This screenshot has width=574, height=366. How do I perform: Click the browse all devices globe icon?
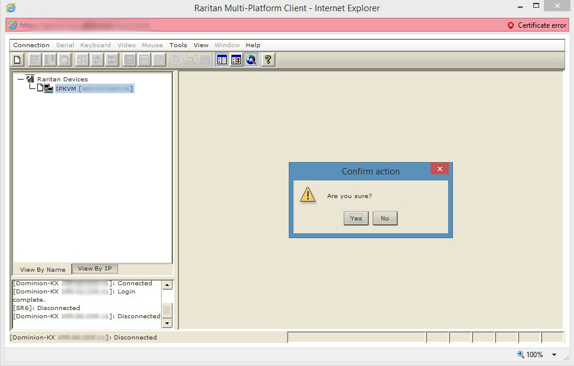click(x=251, y=60)
